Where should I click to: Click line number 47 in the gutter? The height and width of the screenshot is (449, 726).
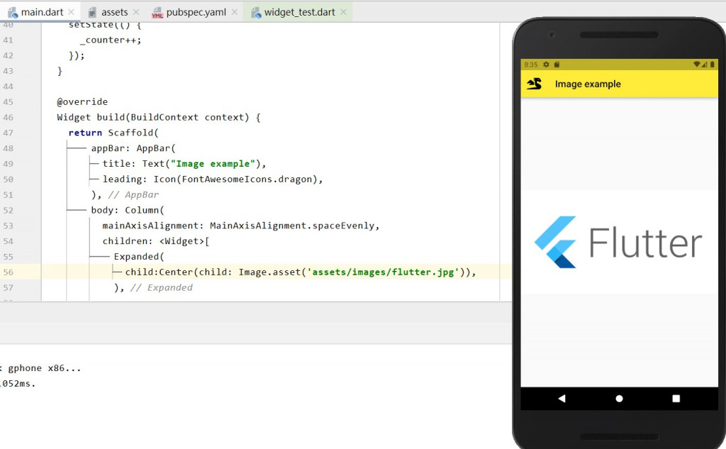point(9,133)
